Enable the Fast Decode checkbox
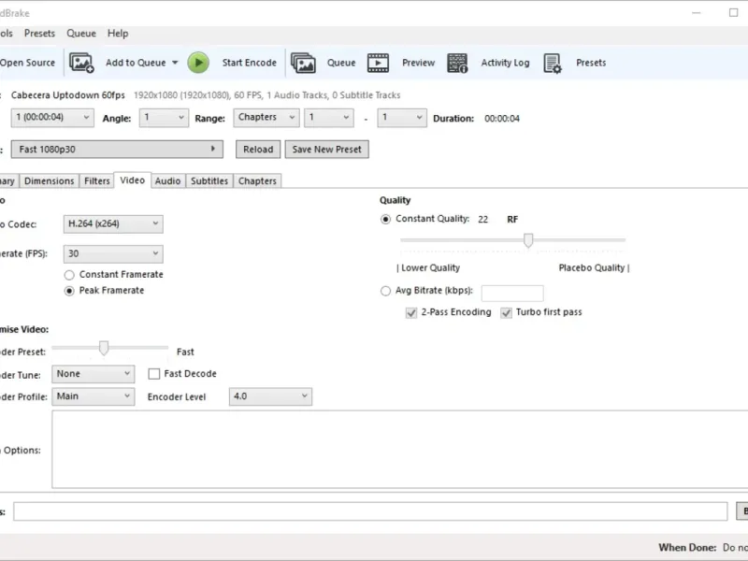 pyautogui.click(x=153, y=374)
